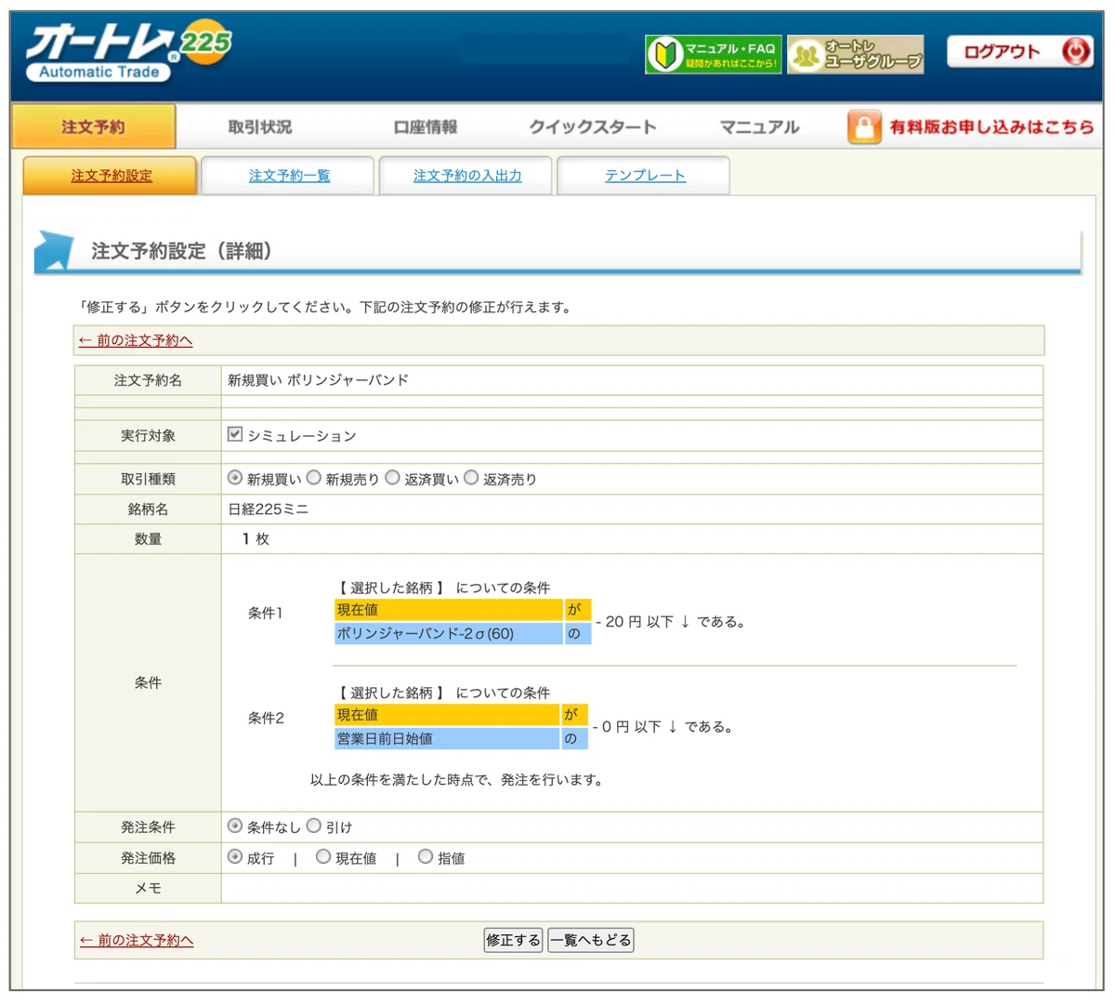Click the 現在値 field in 条件1

coord(449,610)
